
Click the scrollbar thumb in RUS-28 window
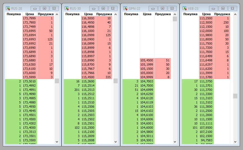click(x=57, y=81)
